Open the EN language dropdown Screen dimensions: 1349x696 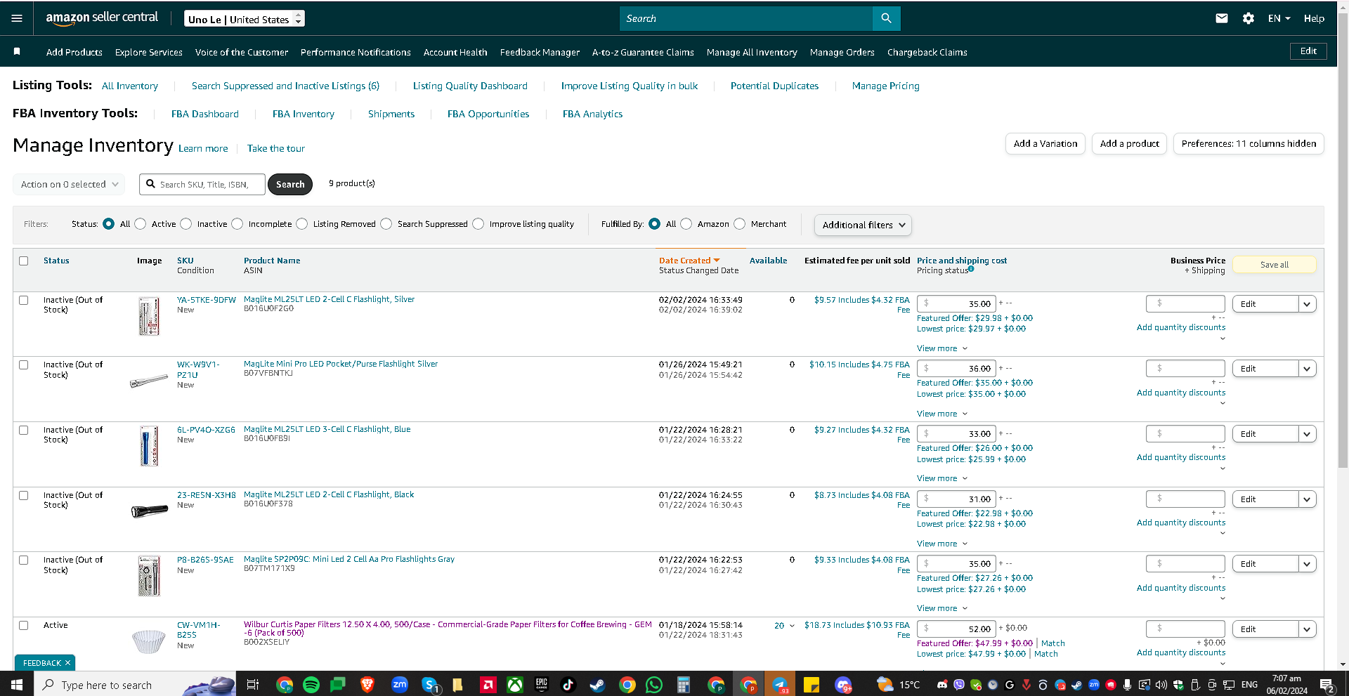1279,18
